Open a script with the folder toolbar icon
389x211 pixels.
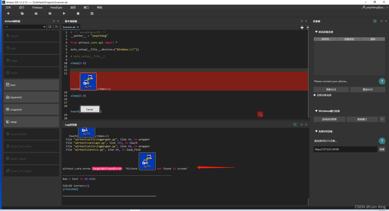click(x=22, y=14)
